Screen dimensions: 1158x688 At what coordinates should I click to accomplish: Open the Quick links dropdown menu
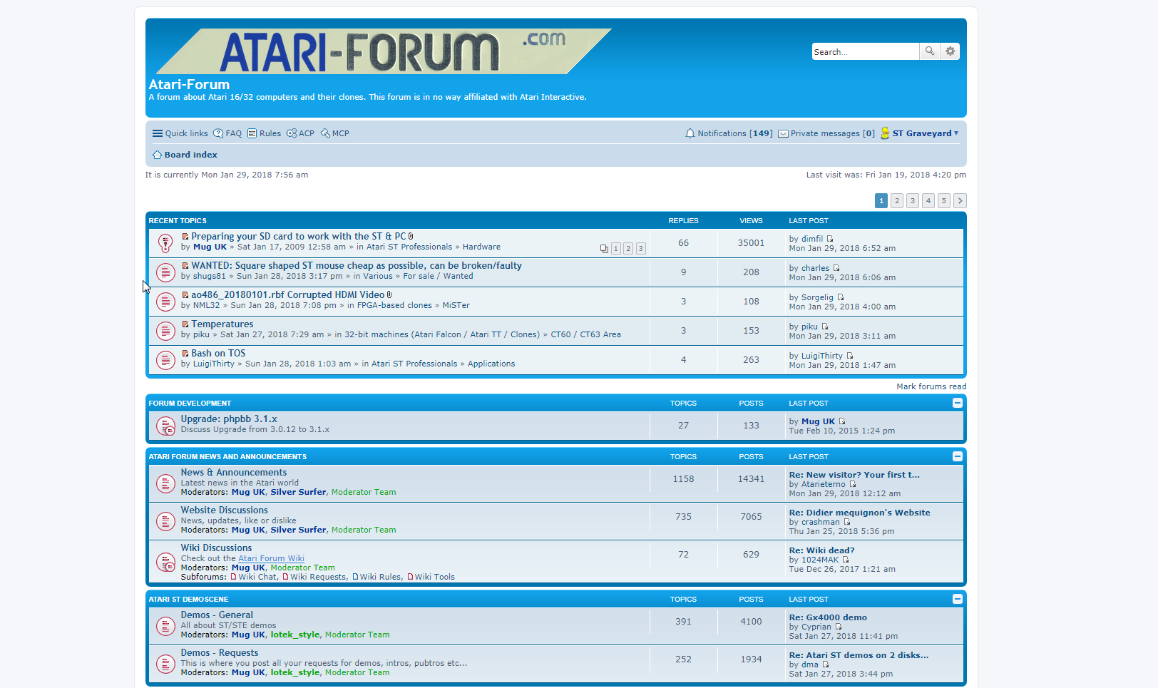pyautogui.click(x=180, y=133)
